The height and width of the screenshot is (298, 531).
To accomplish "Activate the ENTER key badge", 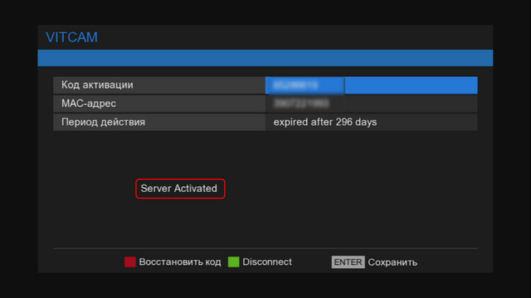I will (x=348, y=262).
